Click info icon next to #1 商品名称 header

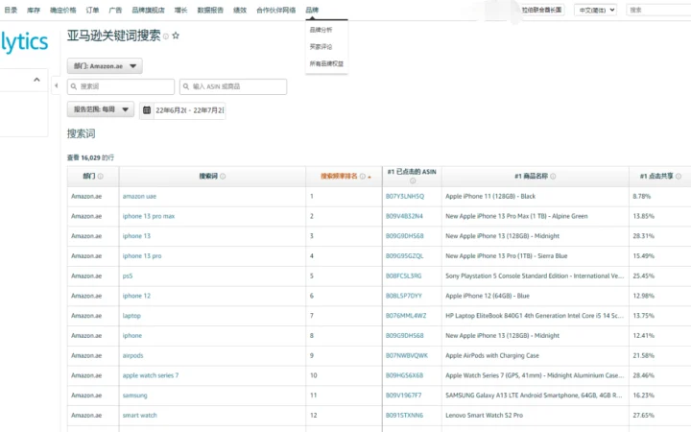[x=553, y=177]
